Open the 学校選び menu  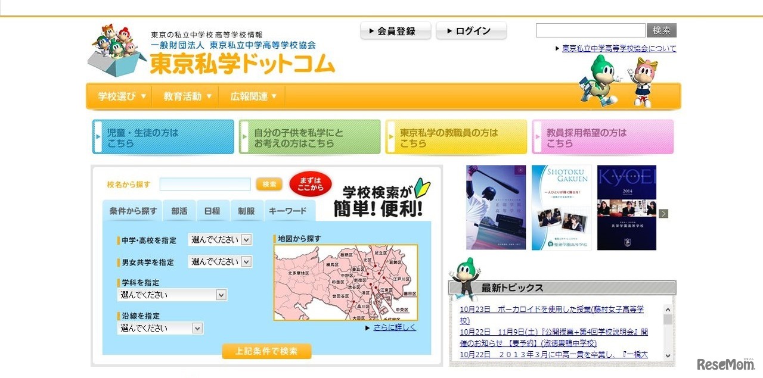coord(119,96)
